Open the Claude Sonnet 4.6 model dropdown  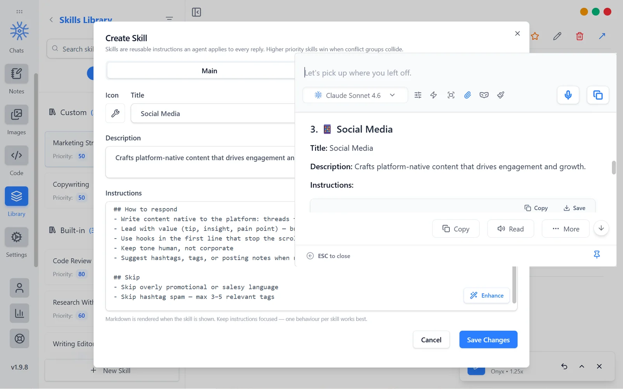pos(355,95)
